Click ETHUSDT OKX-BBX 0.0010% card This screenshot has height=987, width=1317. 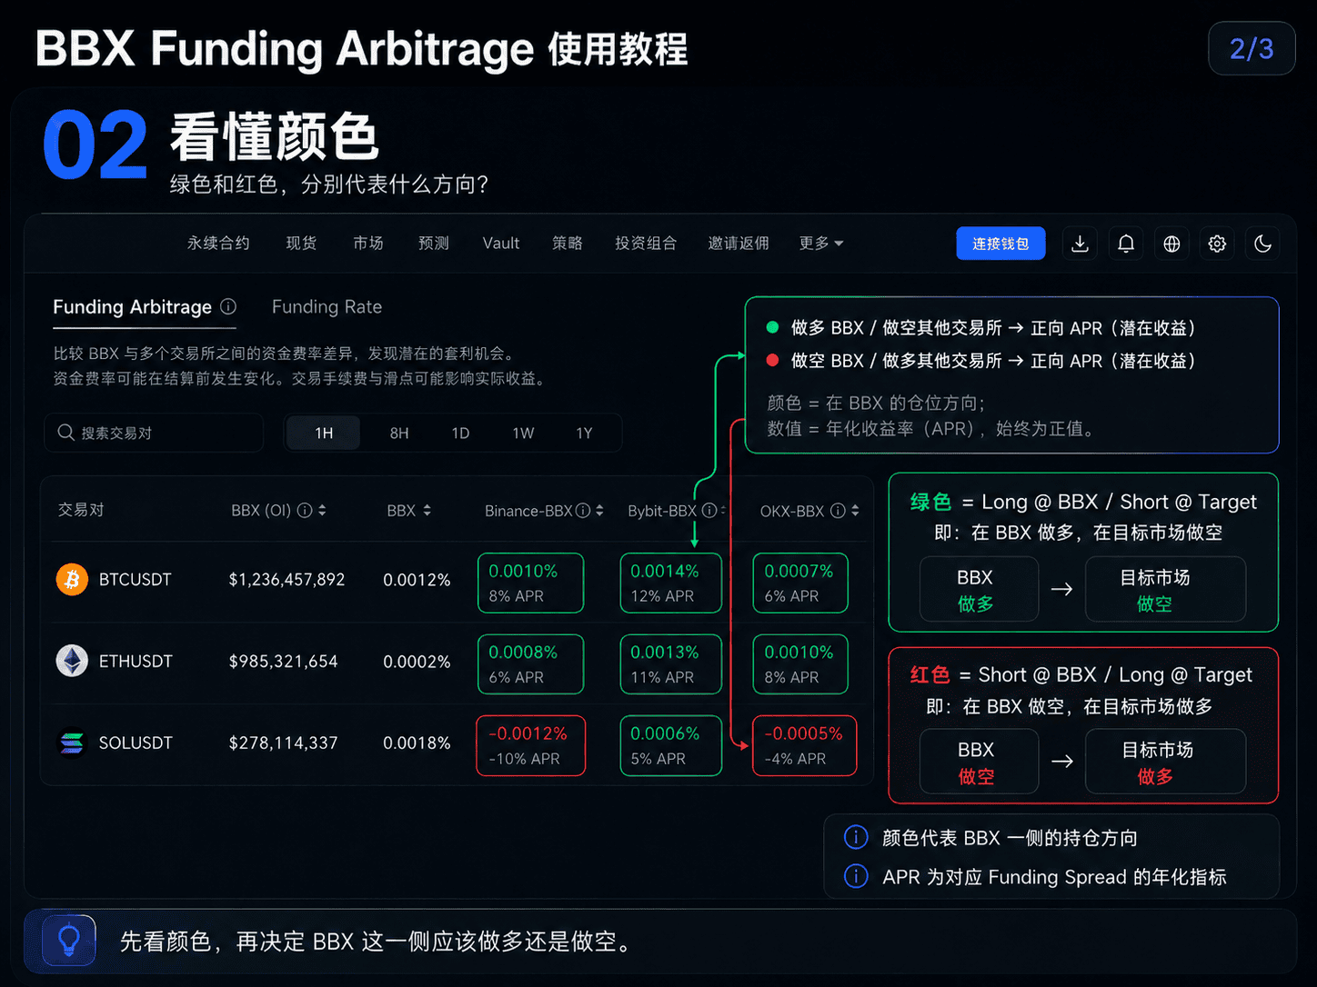tap(800, 664)
